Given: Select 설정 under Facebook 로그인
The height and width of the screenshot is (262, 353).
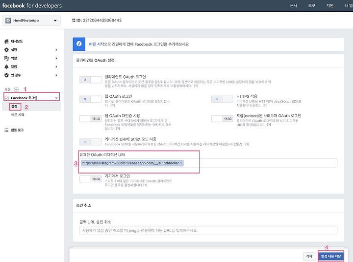Looking at the screenshot, I should [x=14, y=107].
